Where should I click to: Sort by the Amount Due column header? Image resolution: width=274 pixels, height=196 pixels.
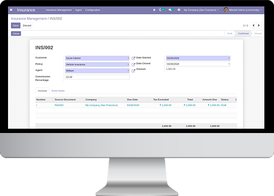[210, 100]
